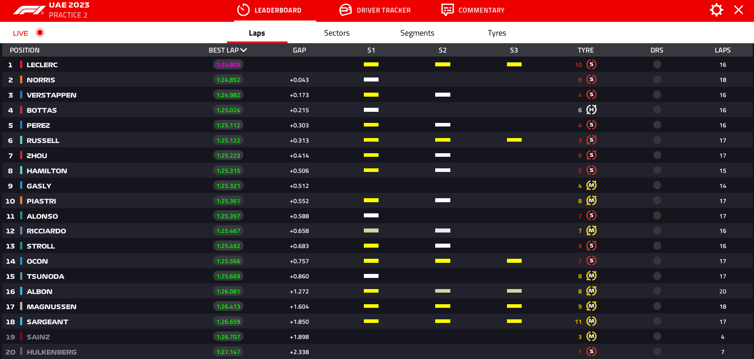Click Piastri's +0.552 gap value
The height and width of the screenshot is (359, 754).
point(299,201)
